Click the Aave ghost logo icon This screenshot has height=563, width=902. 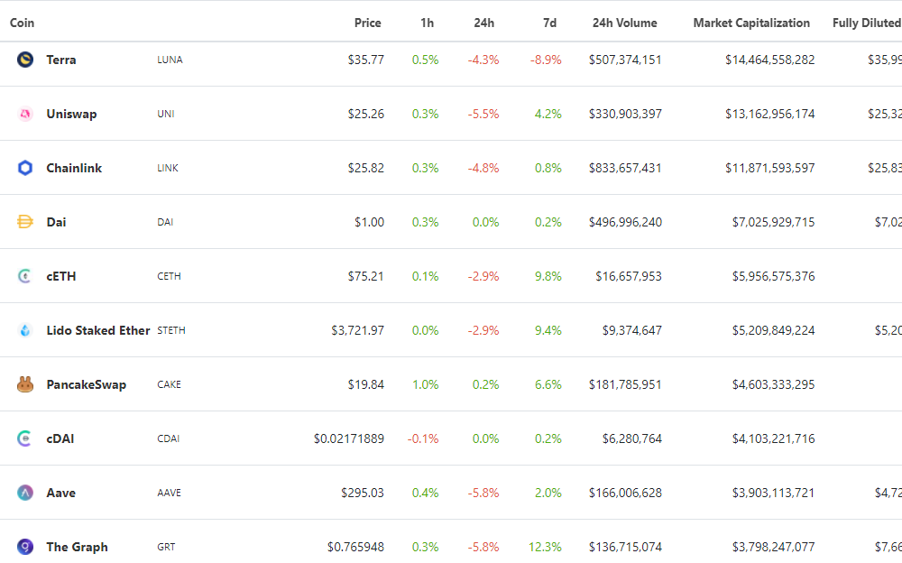(x=24, y=493)
